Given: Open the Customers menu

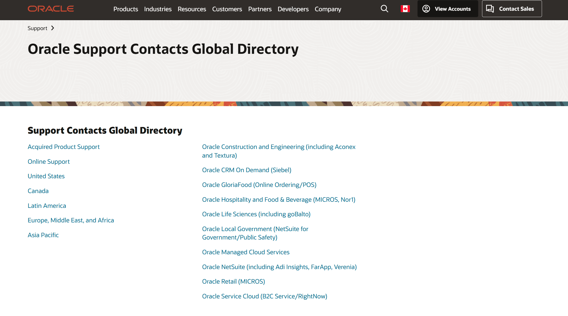Looking at the screenshot, I should 227,9.
